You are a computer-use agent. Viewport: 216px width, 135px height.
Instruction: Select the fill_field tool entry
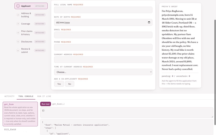[x=20, y=129]
